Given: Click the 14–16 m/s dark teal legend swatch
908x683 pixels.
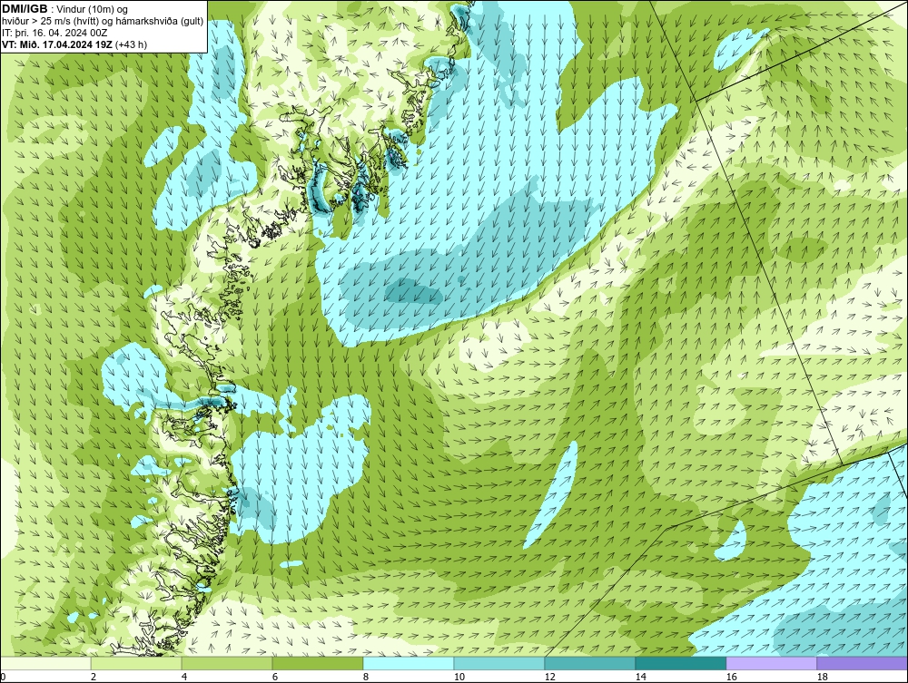Looking at the screenshot, I should click(681, 663).
